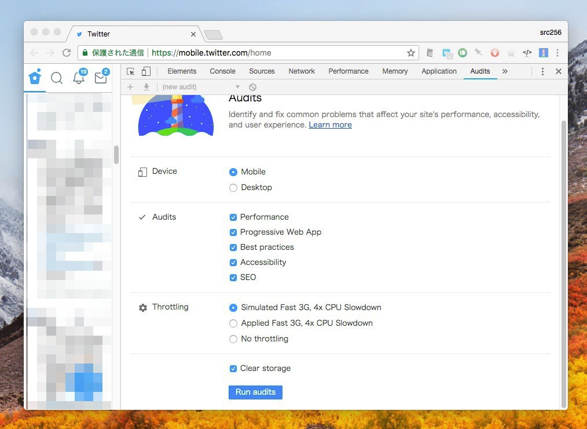This screenshot has height=429, width=587.
Task: Click the Lighthouse extension icon
Action: (543, 53)
